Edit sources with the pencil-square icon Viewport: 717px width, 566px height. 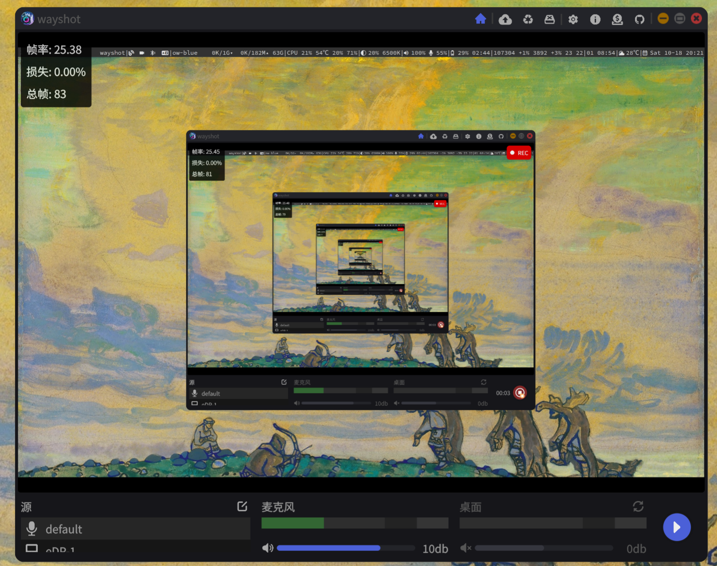pyautogui.click(x=242, y=506)
